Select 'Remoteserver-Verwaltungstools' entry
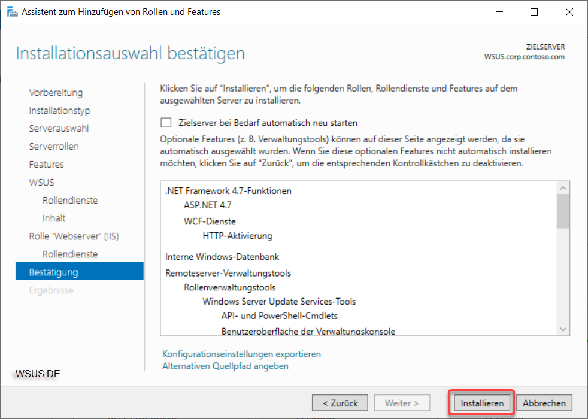 coord(228,273)
